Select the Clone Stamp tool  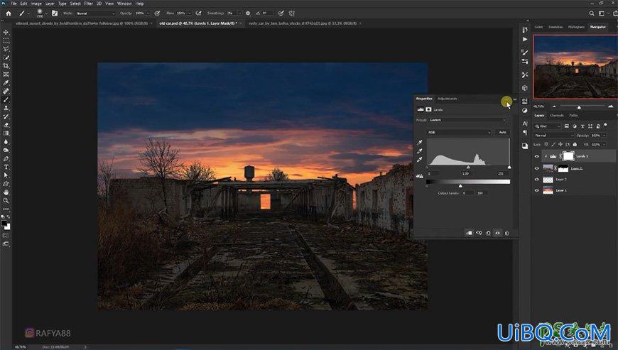click(x=6, y=108)
